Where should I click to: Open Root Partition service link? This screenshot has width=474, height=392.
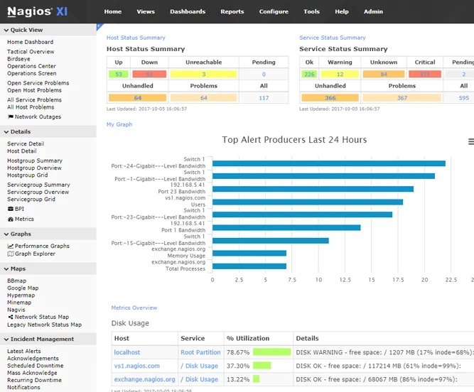pos(200,352)
